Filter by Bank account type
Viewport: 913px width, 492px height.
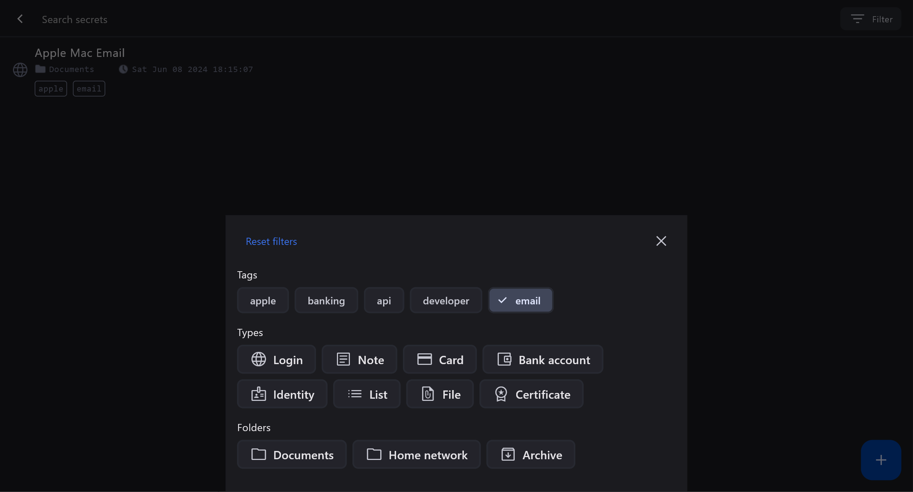click(543, 359)
